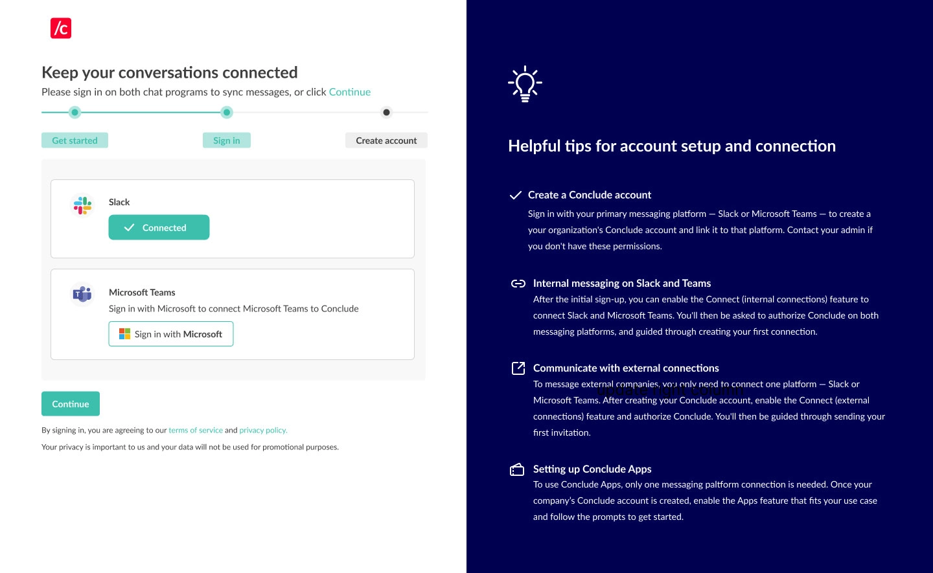Select the Sign in step label
933x573 pixels.
point(227,140)
